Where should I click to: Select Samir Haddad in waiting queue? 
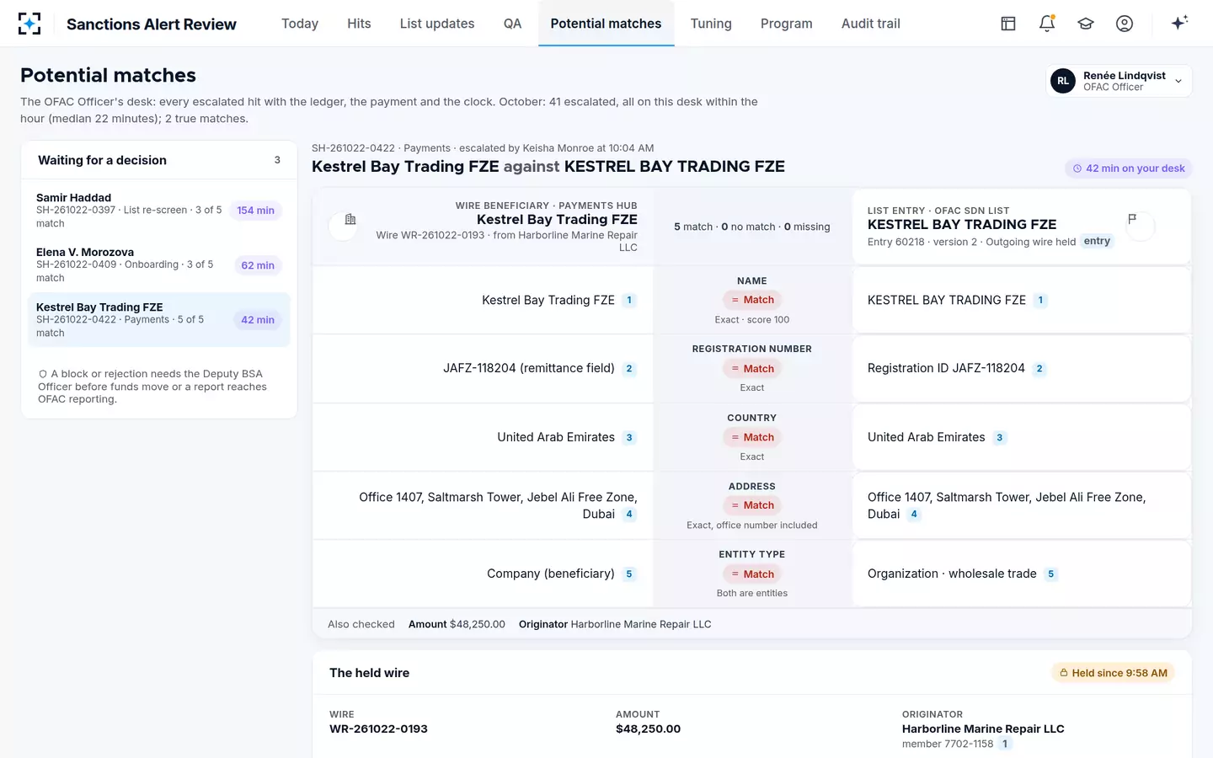pos(159,211)
